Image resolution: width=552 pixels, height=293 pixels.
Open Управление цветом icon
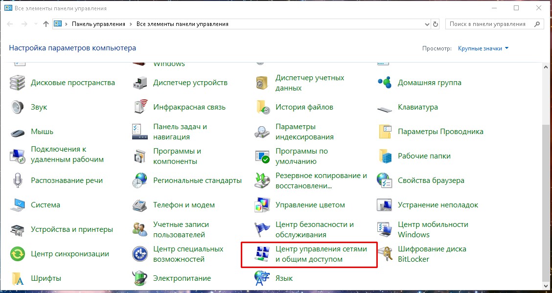click(262, 205)
